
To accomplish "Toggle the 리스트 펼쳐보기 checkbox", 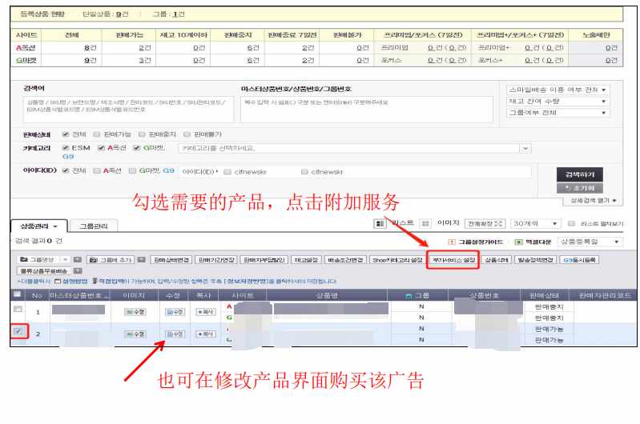I will pos(571,223).
